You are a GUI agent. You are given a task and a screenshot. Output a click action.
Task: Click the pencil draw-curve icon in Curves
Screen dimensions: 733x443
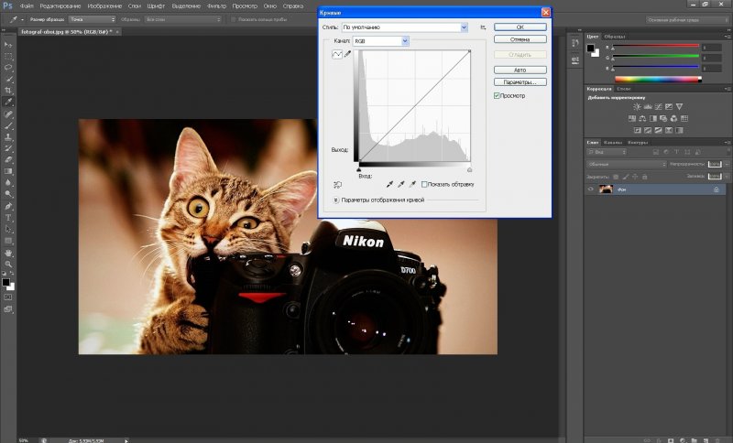[348, 54]
